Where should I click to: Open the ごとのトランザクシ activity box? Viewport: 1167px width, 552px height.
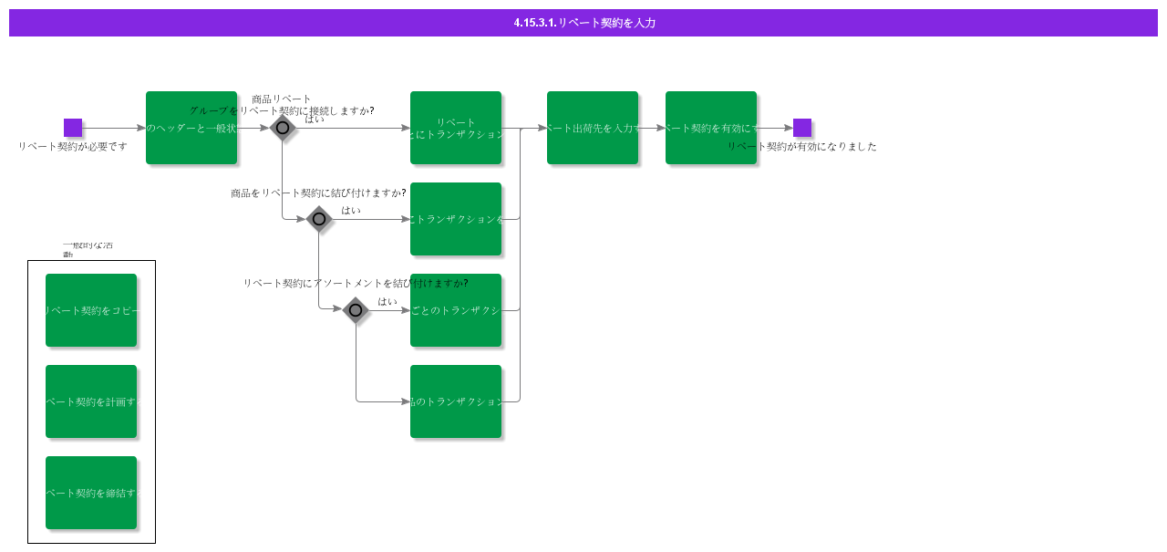pos(456,310)
